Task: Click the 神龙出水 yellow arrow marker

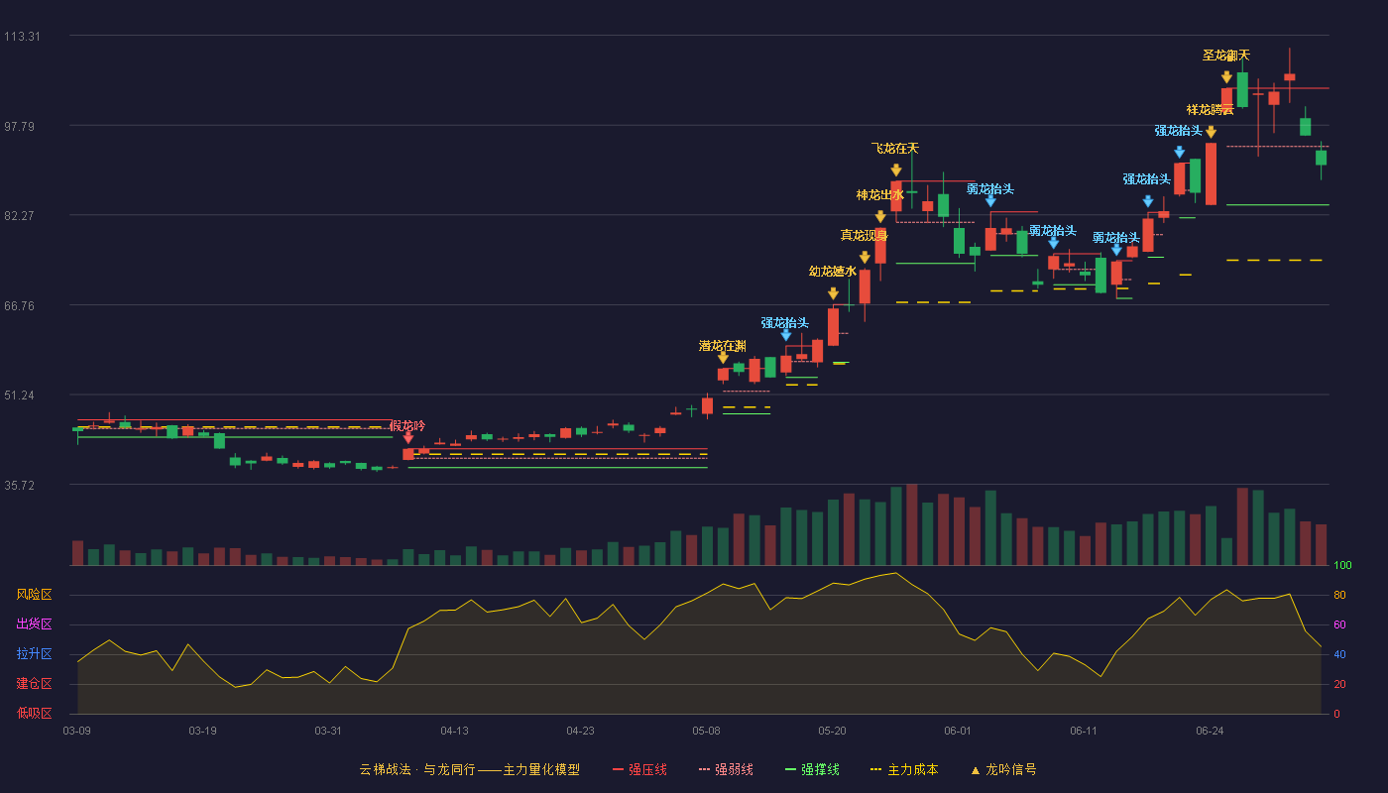Action: [x=880, y=217]
